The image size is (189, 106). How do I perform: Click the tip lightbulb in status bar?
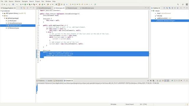187,105
